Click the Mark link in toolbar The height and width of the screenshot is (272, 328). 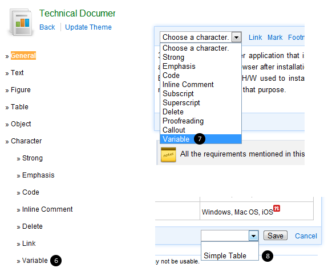(x=275, y=38)
